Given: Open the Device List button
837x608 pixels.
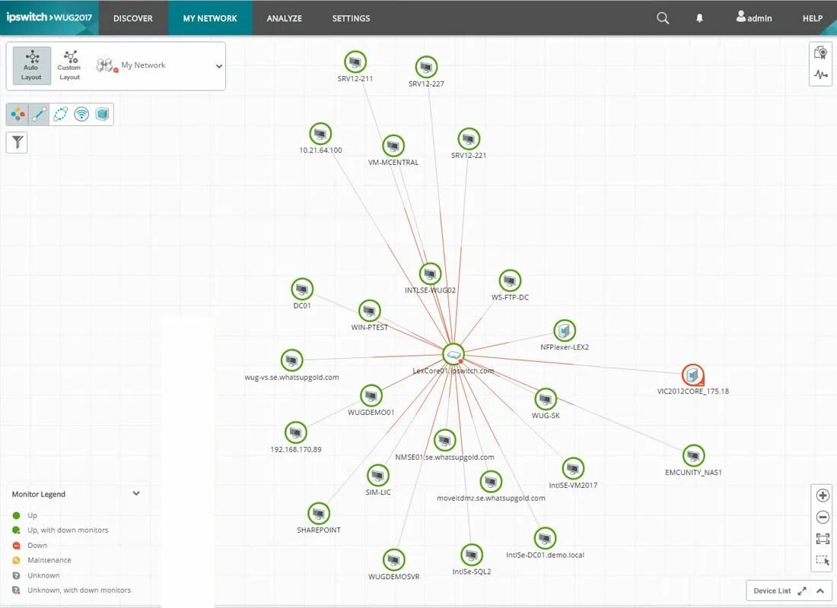Looking at the screenshot, I should click(772, 591).
